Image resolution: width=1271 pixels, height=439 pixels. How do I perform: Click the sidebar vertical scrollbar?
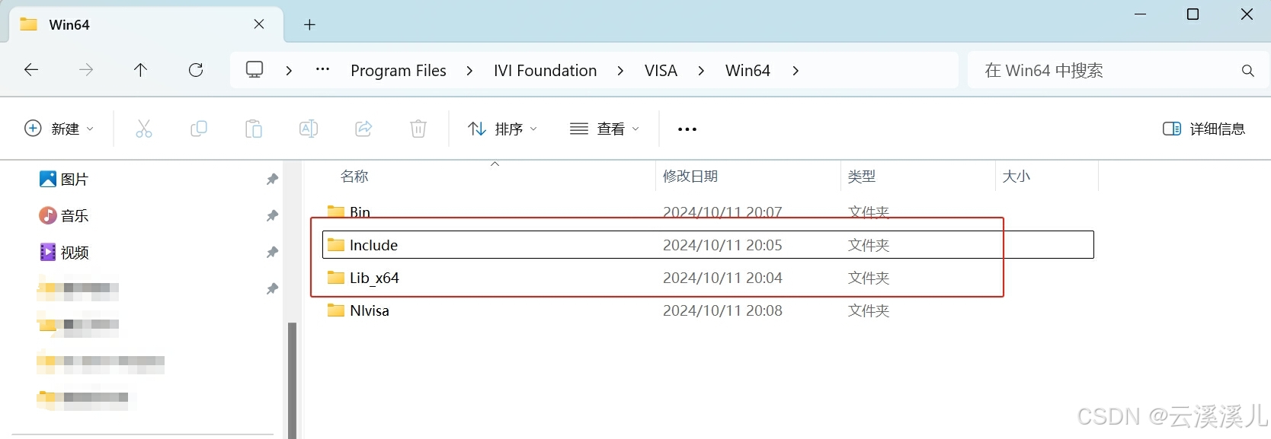coord(292,380)
